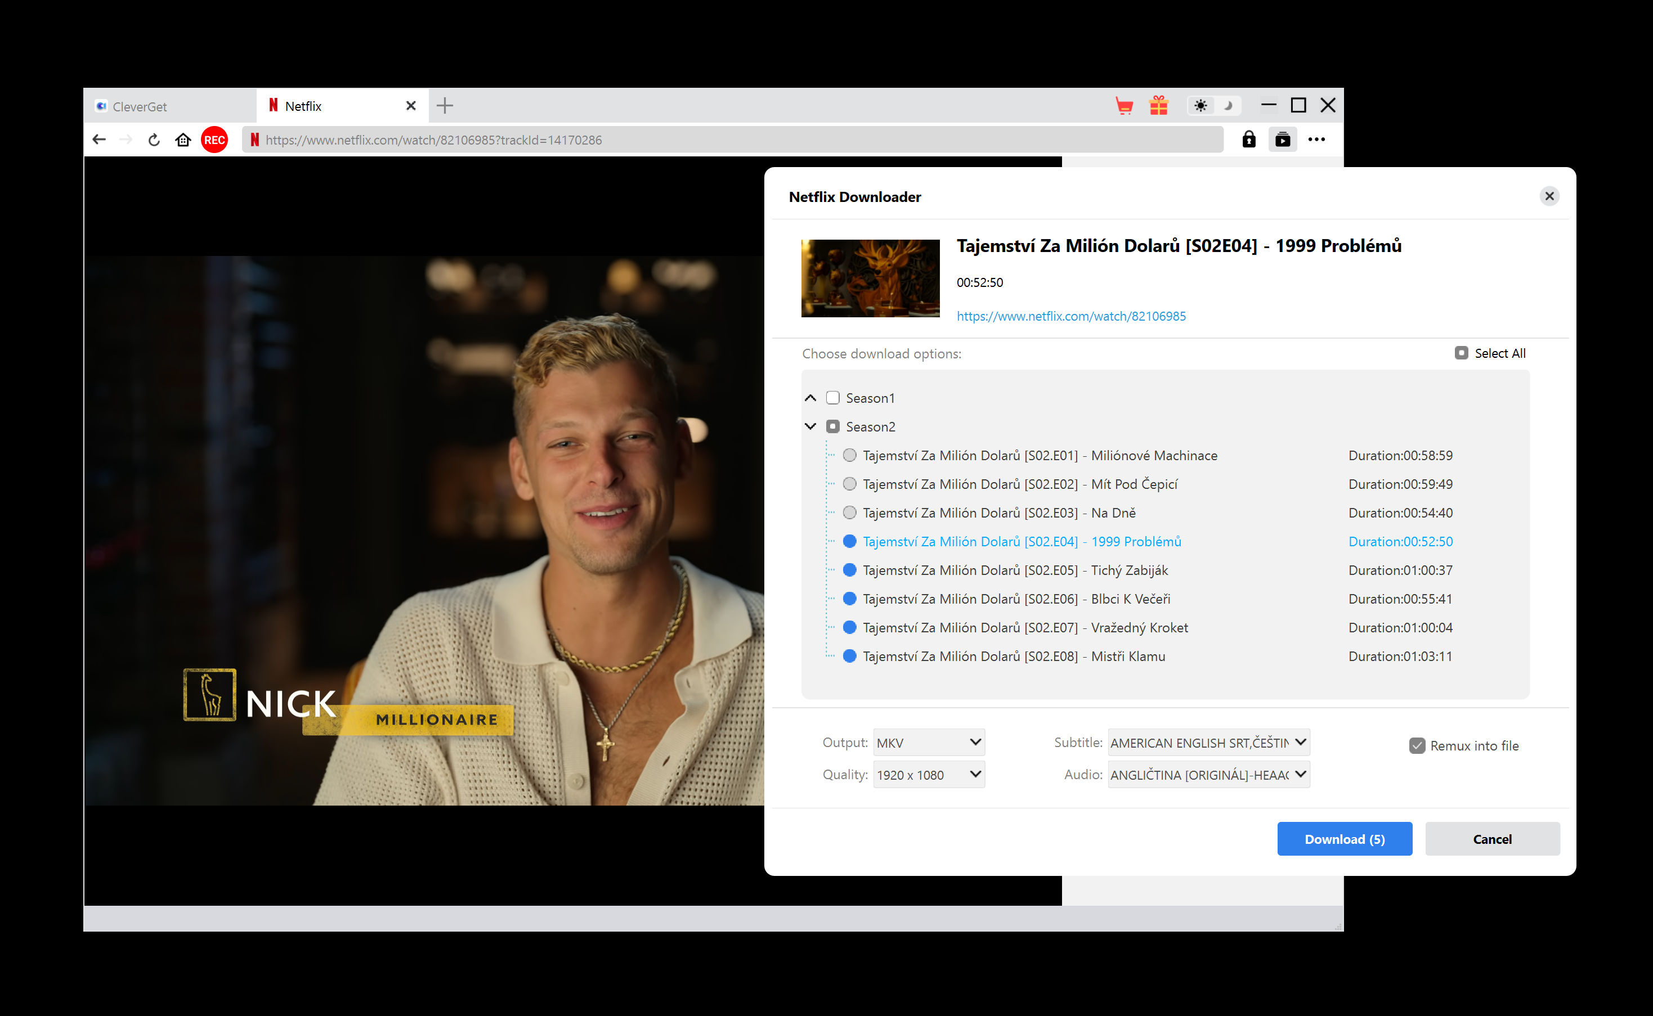Screen dimensions: 1653x1016
Task: Switch to dark mode moon icon
Action: click(x=1228, y=106)
